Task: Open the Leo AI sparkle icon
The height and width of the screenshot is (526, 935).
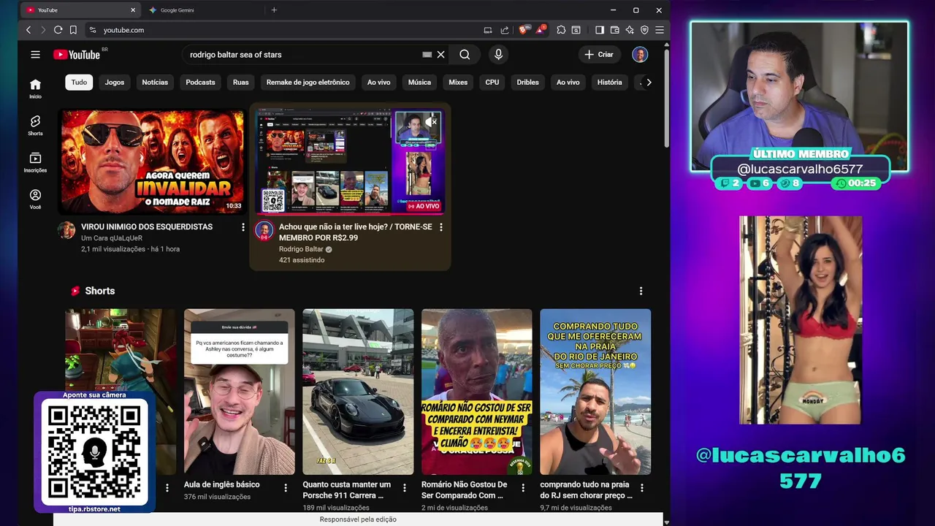Action: [x=630, y=30]
